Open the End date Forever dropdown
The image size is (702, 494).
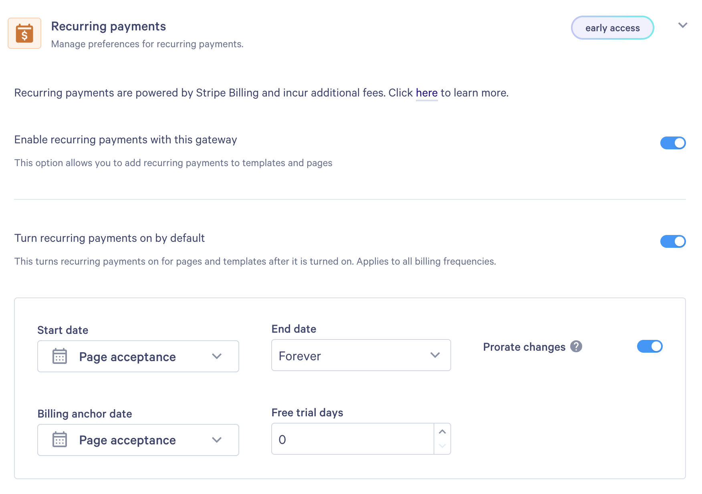coord(361,355)
